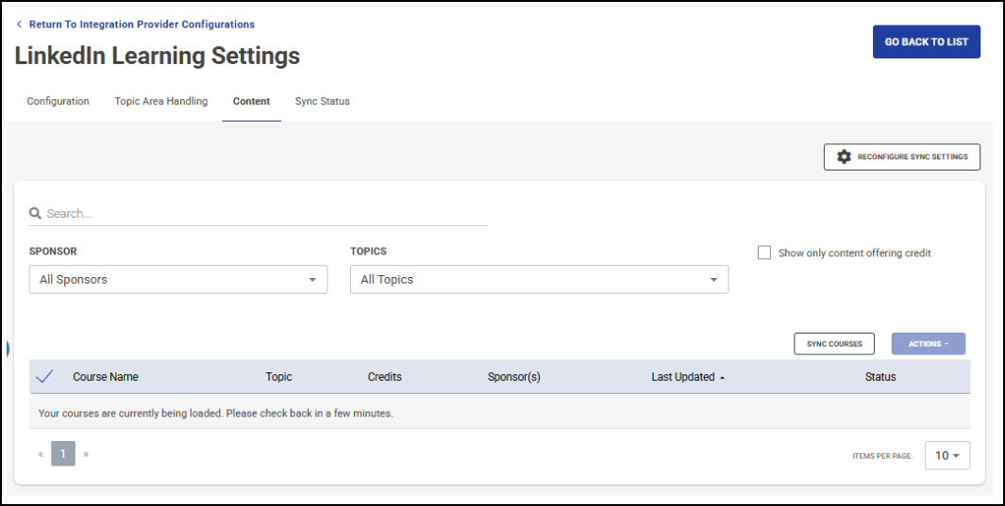Select page 1 in the pagination
This screenshot has width=1005, height=506.
click(63, 454)
